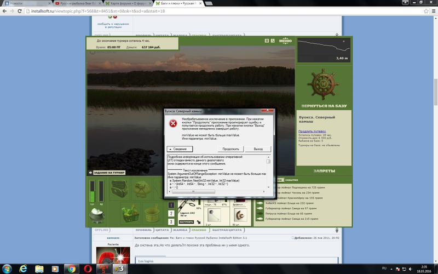Switch to Chrome in the taskbar
The width and height of the screenshot is (438, 274).
tap(72, 269)
